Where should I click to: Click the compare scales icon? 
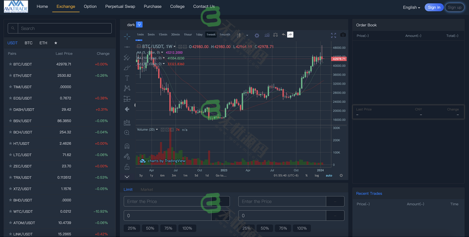click(275, 35)
